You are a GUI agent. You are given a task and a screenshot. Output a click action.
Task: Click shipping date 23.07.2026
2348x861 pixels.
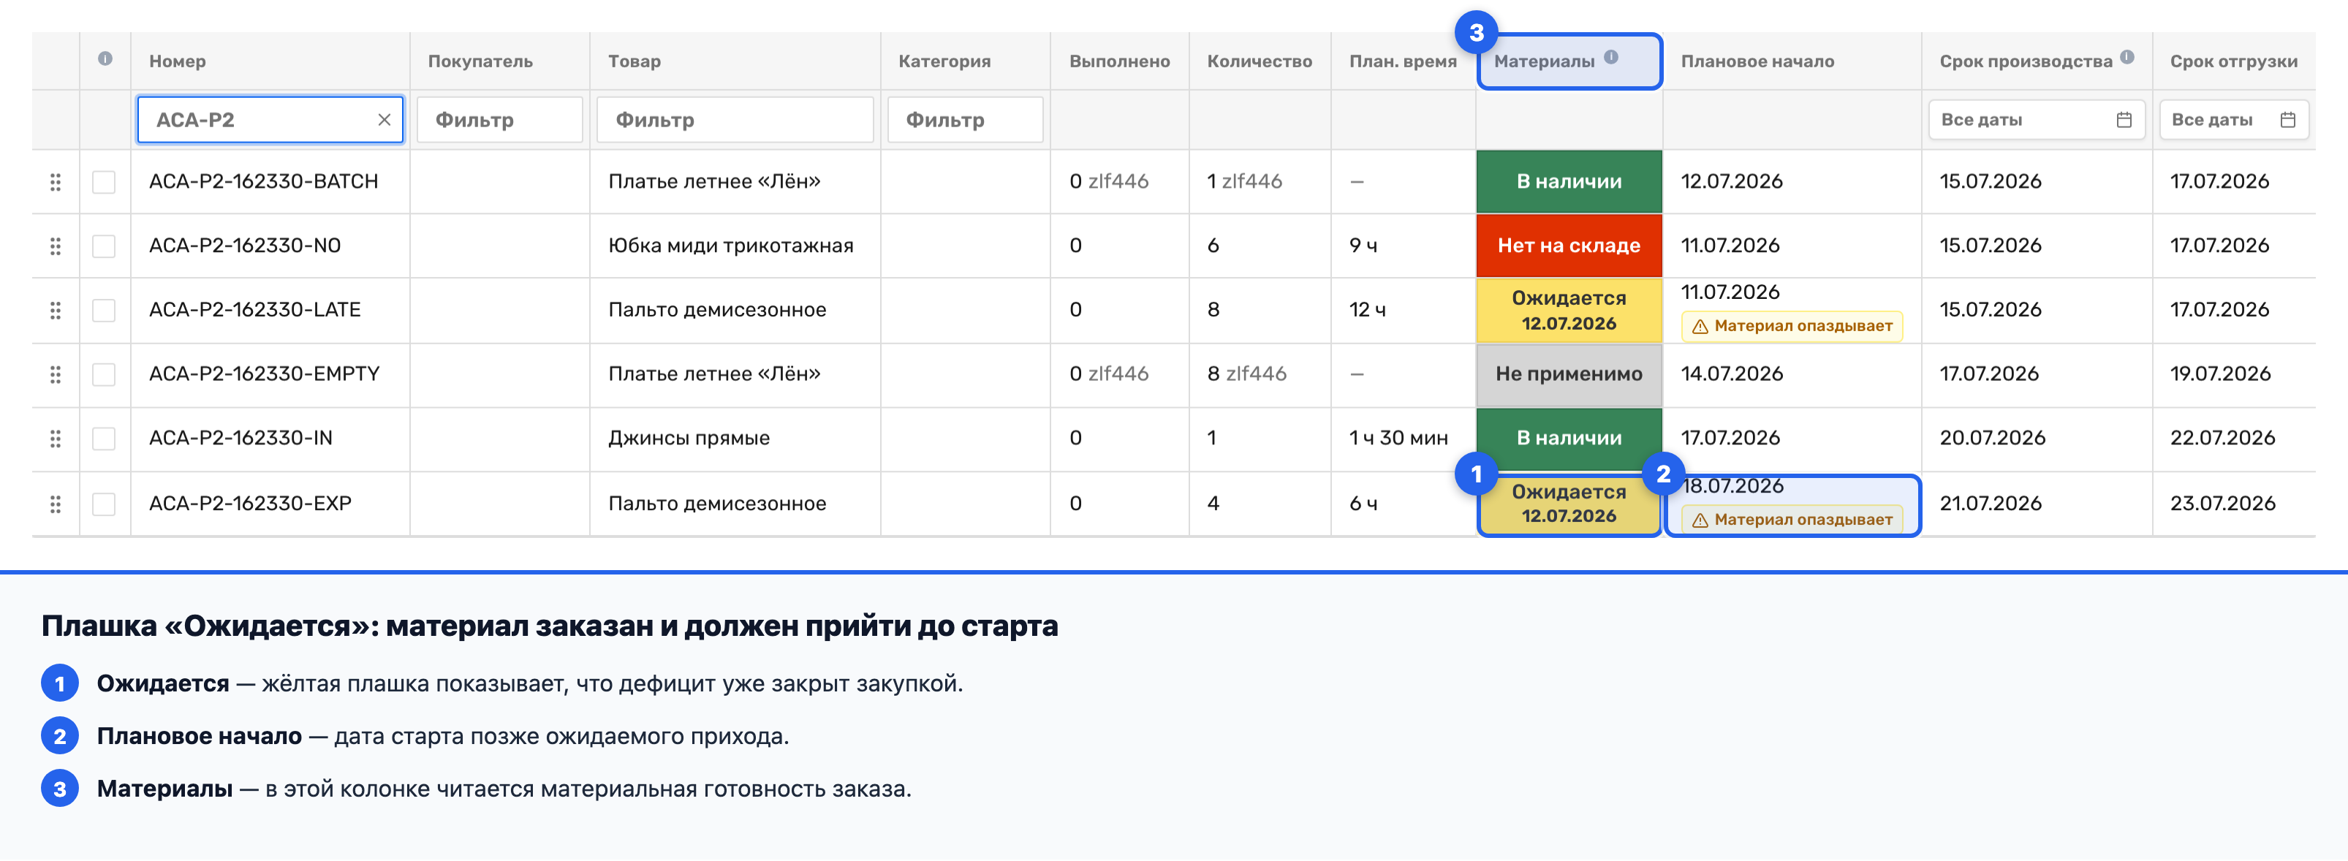(x=2222, y=504)
